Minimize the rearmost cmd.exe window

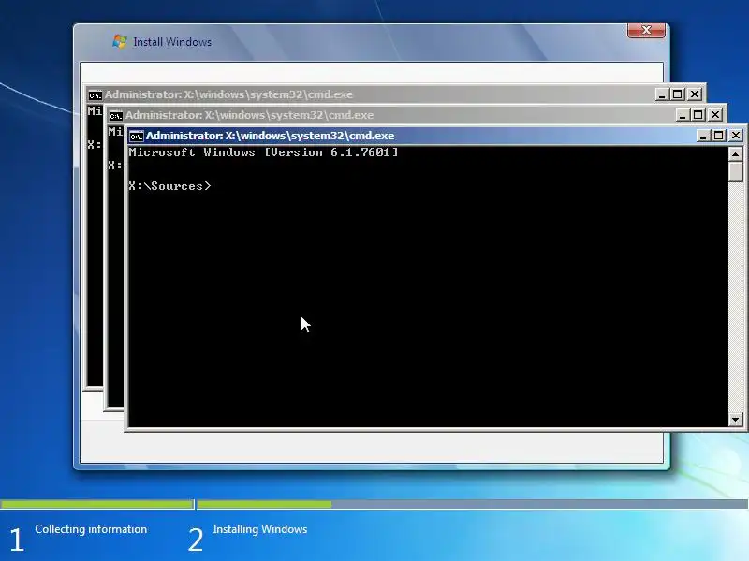pyautogui.click(x=662, y=94)
